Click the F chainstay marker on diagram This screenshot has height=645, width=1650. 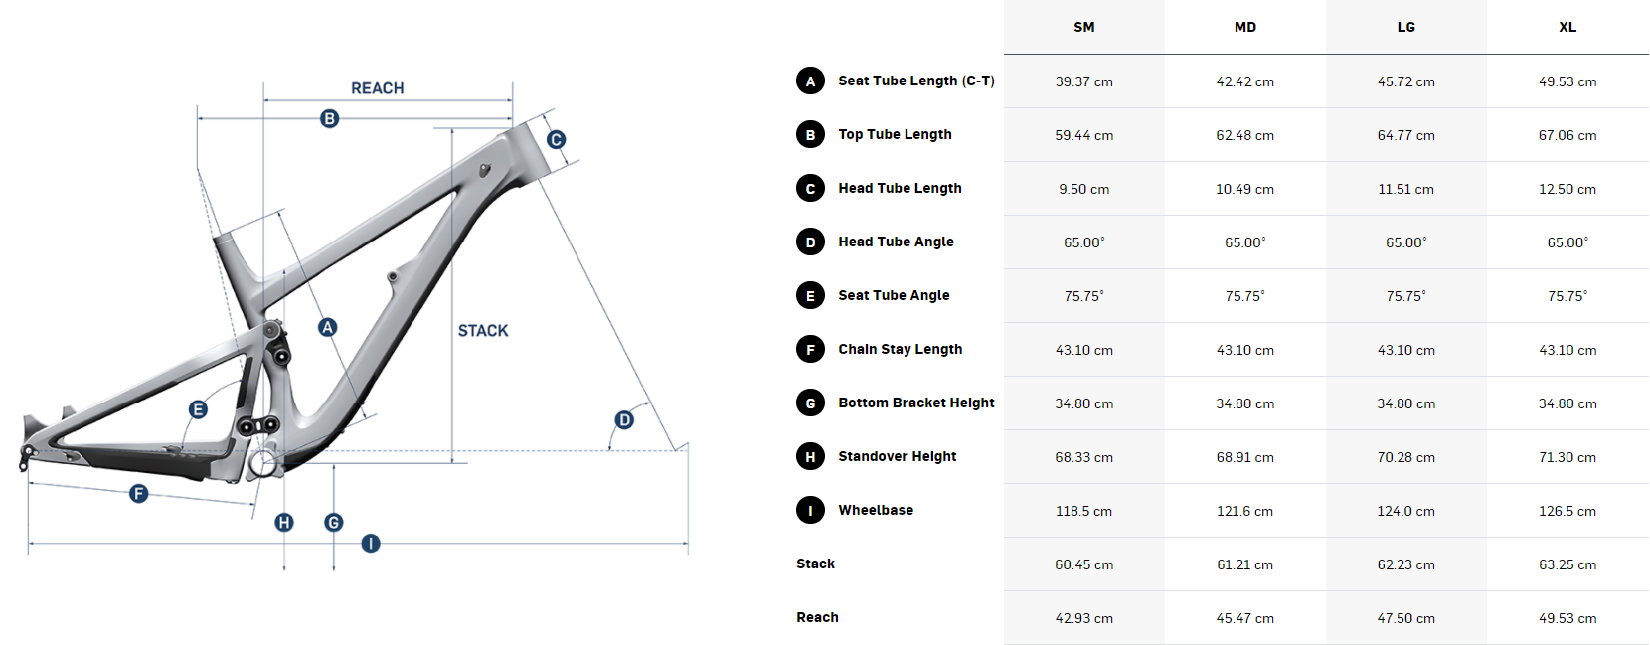pos(139,494)
